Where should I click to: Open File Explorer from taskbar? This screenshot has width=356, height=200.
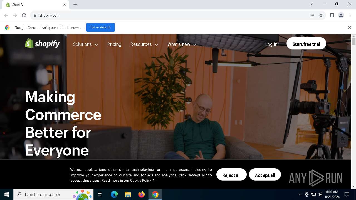click(128, 194)
